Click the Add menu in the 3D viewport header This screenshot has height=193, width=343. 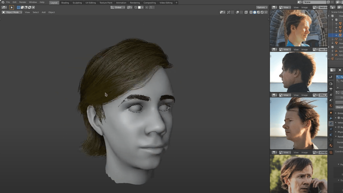tap(43, 12)
